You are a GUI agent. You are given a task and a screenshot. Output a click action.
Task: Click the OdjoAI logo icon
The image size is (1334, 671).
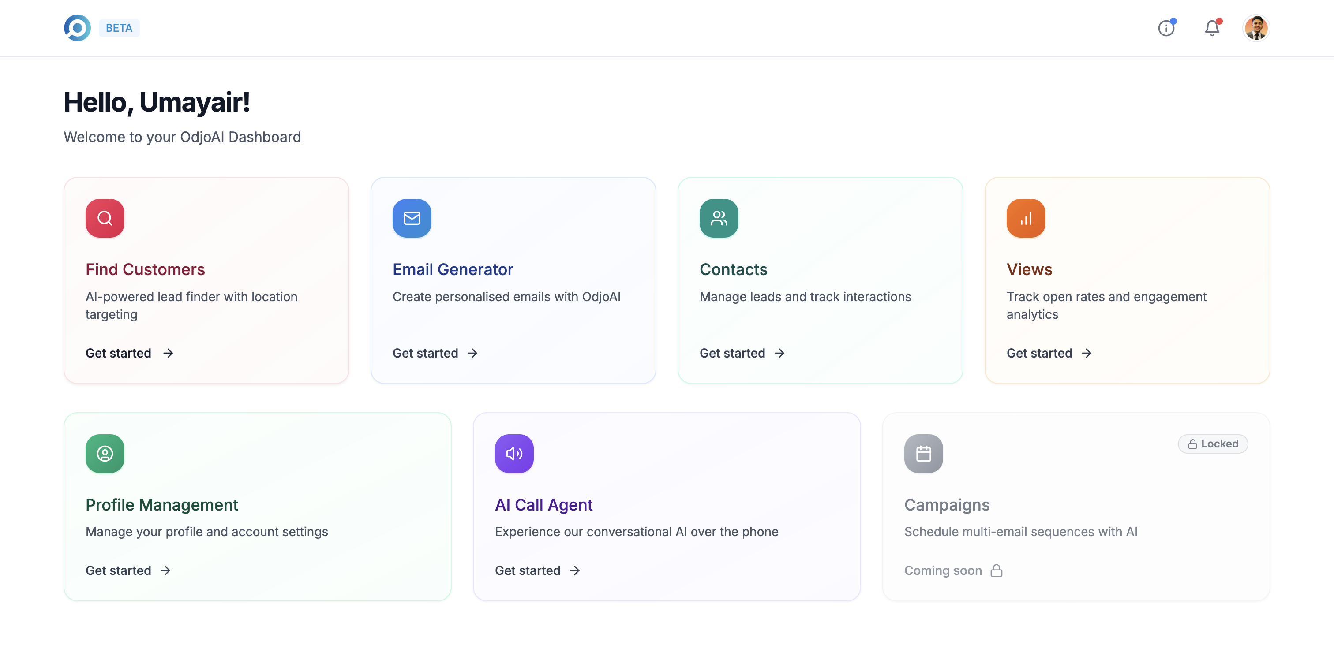[77, 27]
